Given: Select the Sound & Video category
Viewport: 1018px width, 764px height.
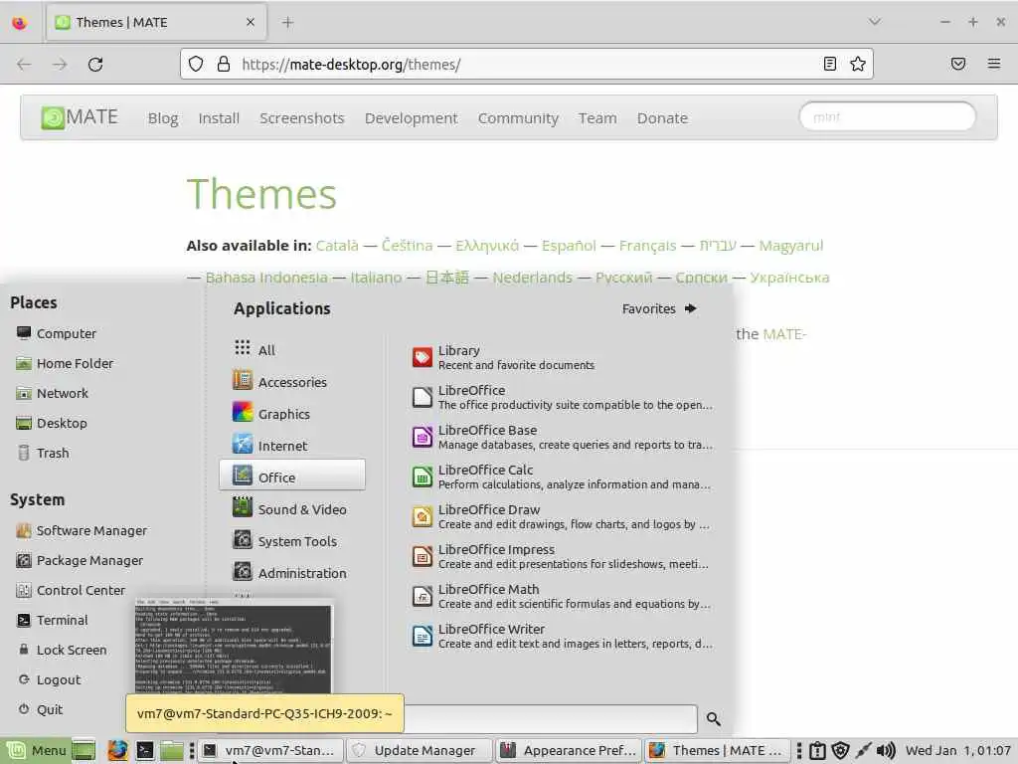Looking at the screenshot, I should pos(292,508).
